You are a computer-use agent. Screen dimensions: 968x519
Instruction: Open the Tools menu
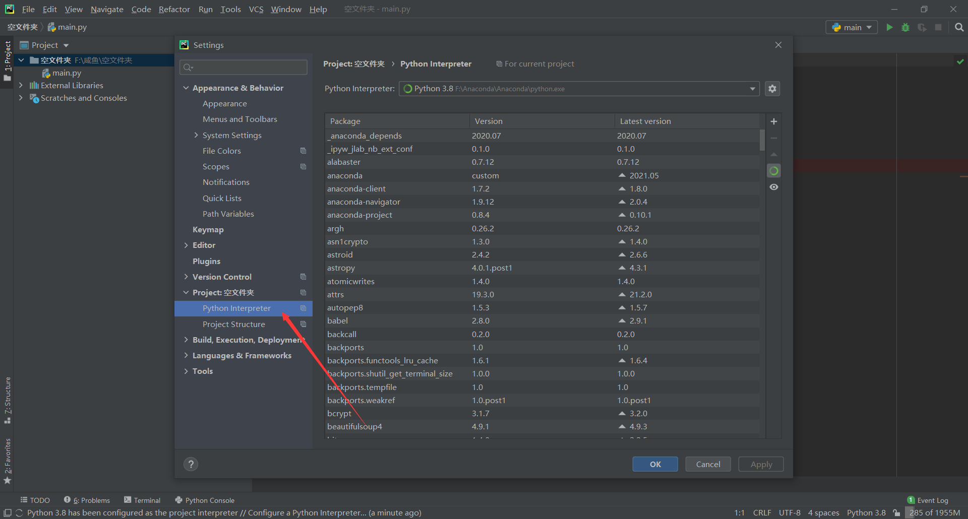[x=230, y=9]
